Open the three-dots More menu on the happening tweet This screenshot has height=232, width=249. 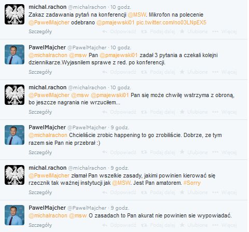tap(215, 152)
